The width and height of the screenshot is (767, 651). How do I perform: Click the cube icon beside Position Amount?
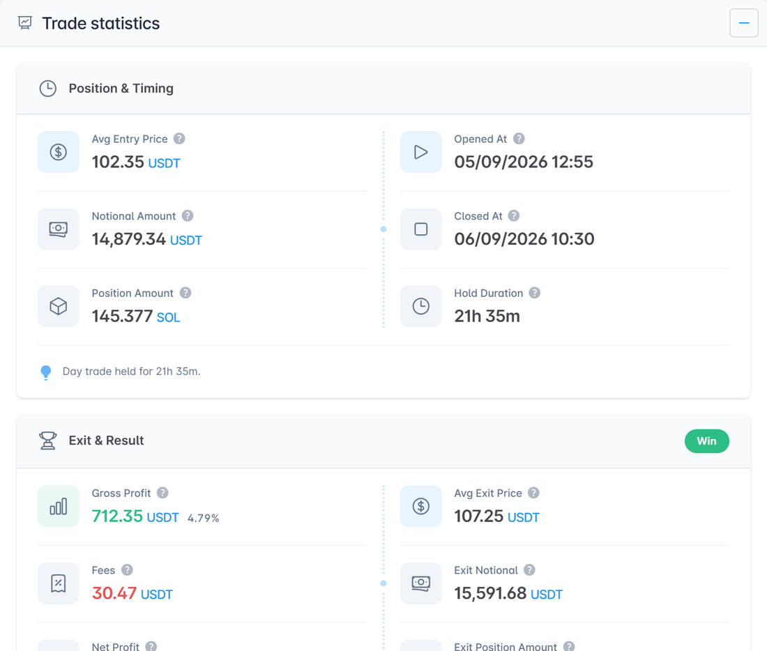[58, 306]
